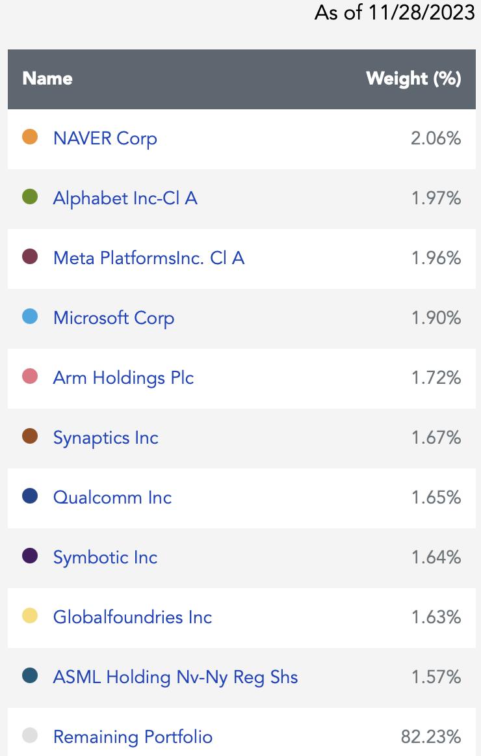Click the 2.06% weight value for NAVER
This screenshot has height=756, width=481.
point(435,139)
